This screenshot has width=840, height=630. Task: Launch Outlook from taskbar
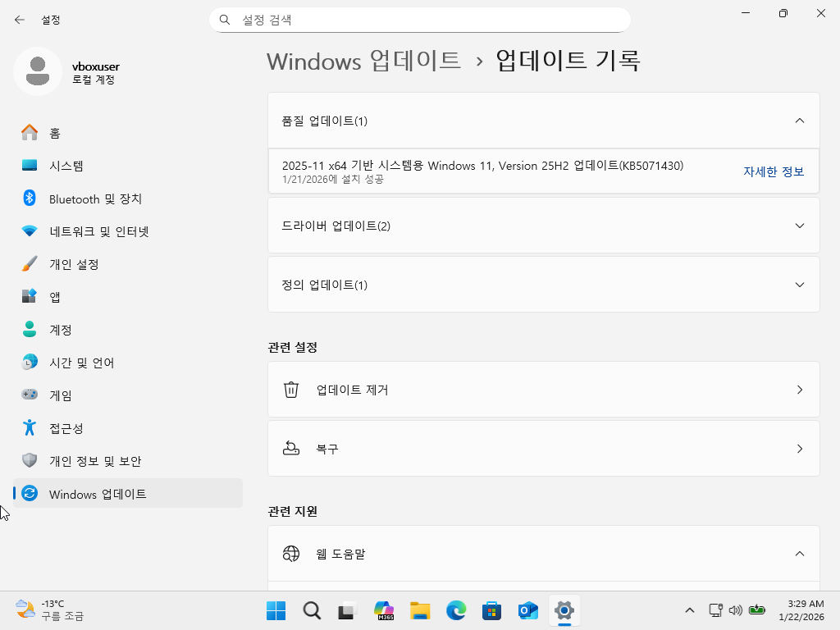[x=527, y=610]
